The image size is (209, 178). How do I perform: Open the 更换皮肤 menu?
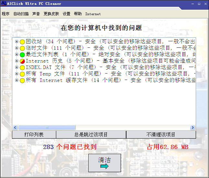click(51, 14)
